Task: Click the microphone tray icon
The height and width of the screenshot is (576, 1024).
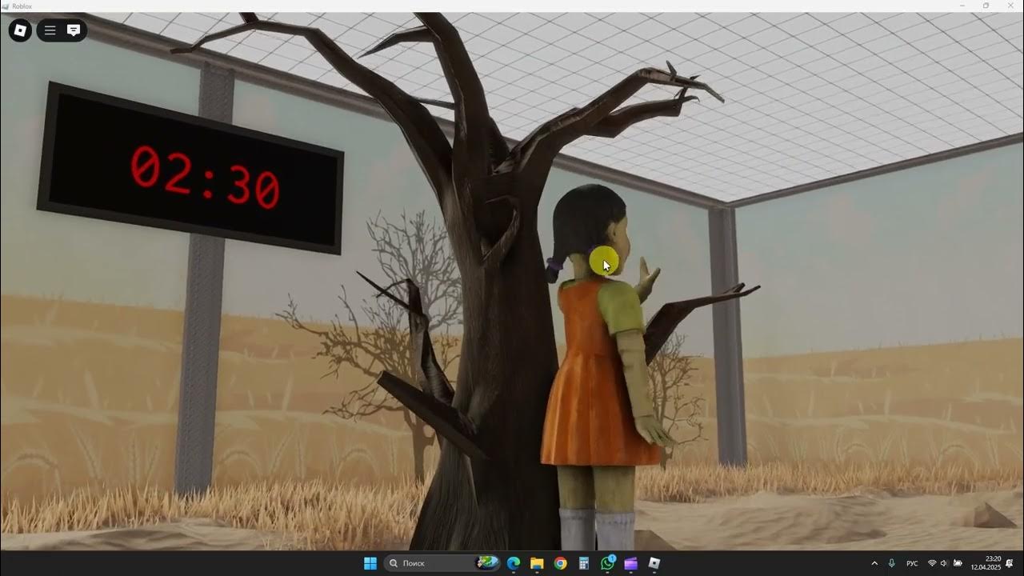Action: coord(892,563)
